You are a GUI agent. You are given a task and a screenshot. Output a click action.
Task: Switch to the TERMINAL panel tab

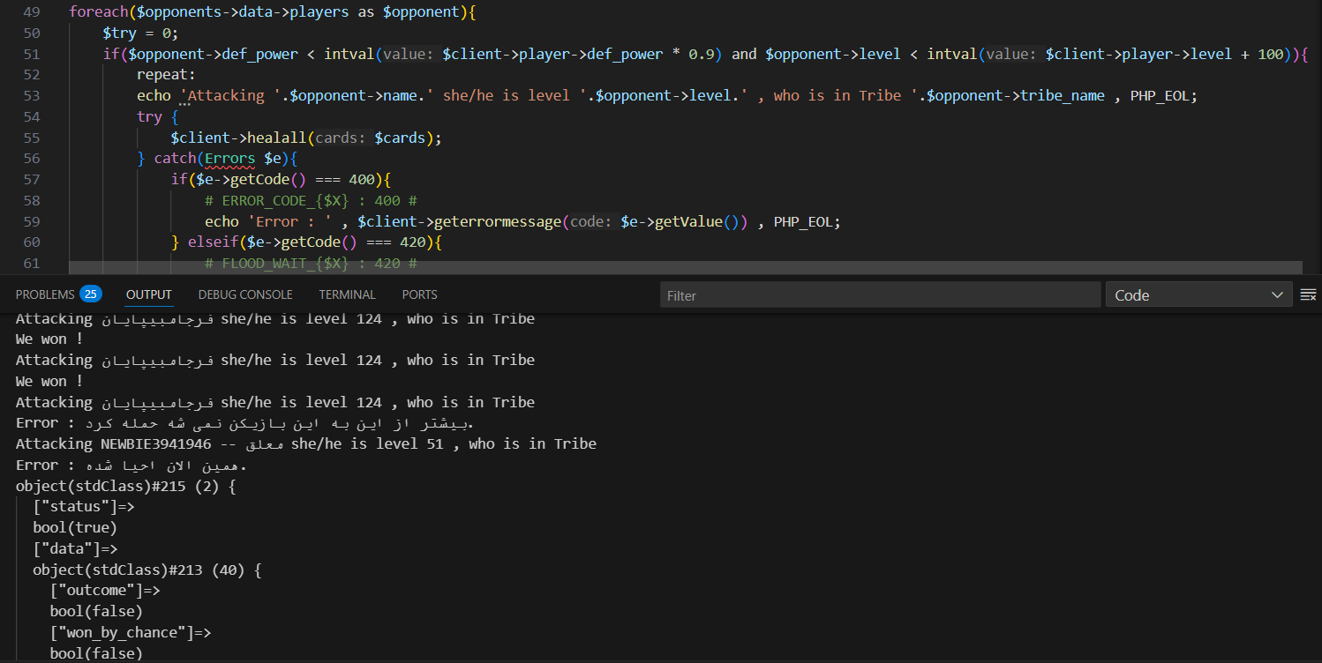(347, 294)
